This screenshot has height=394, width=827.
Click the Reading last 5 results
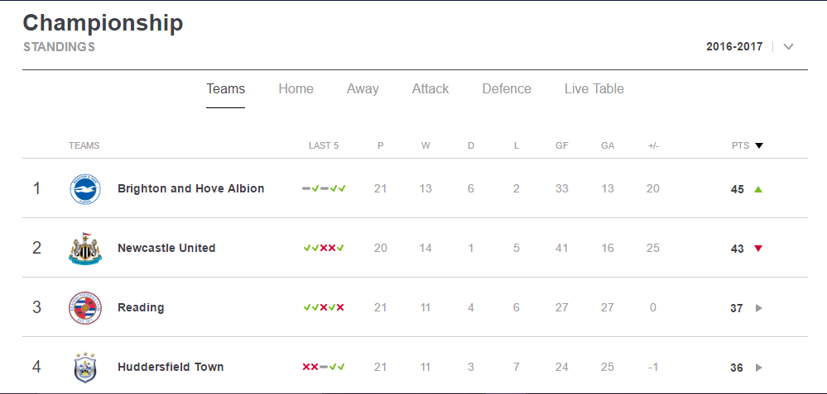pyautogui.click(x=324, y=308)
